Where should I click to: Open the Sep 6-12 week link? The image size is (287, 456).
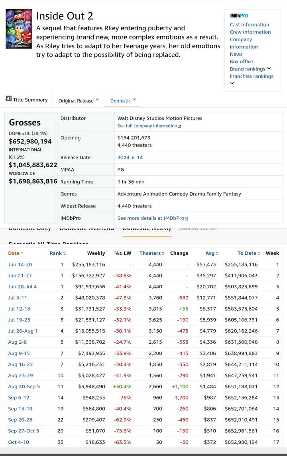[19, 397]
